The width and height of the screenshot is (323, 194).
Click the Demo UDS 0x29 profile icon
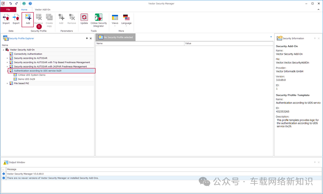click(15, 79)
